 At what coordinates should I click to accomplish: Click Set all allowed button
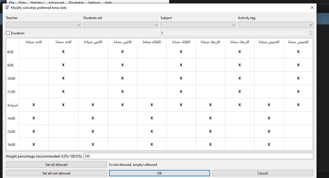click(x=56, y=165)
